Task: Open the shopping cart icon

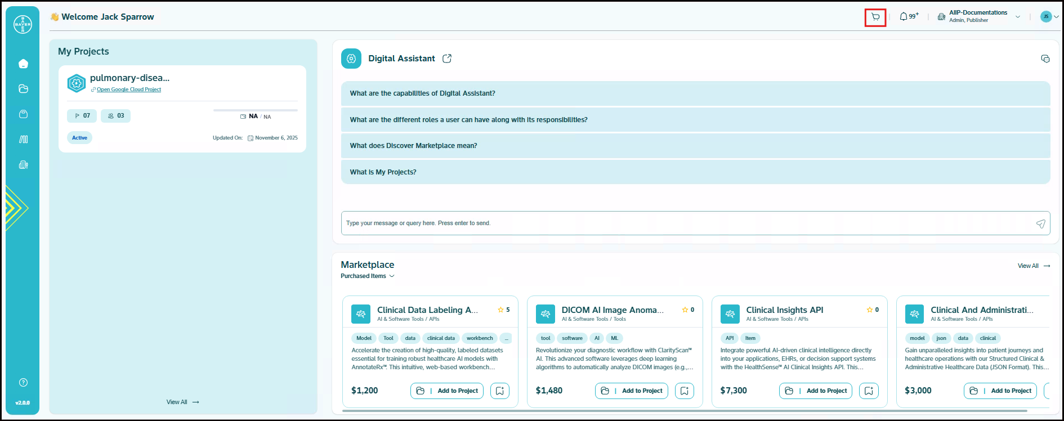Action: (x=875, y=17)
